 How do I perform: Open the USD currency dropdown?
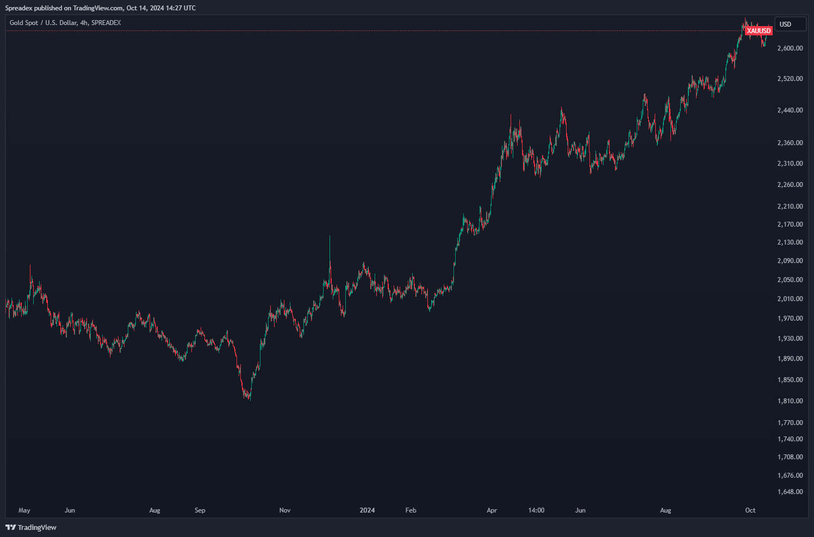pos(790,24)
